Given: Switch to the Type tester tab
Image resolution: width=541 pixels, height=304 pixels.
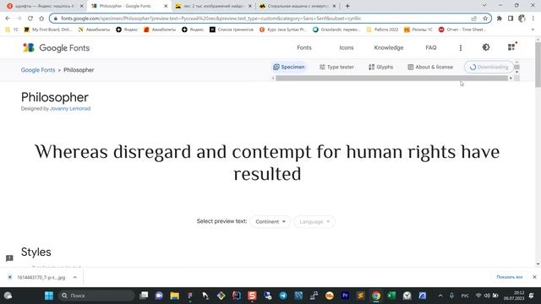Looking at the screenshot, I should click(x=336, y=67).
